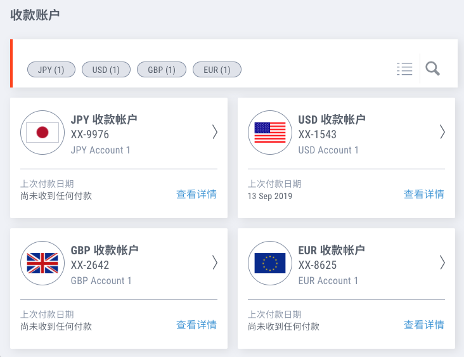Select the GBP 收款帐户 title

[x=105, y=250]
